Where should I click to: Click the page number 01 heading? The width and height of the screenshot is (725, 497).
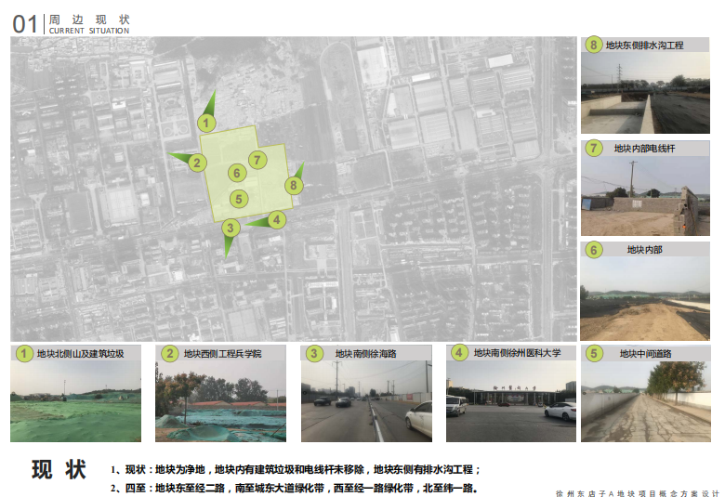click(25, 24)
